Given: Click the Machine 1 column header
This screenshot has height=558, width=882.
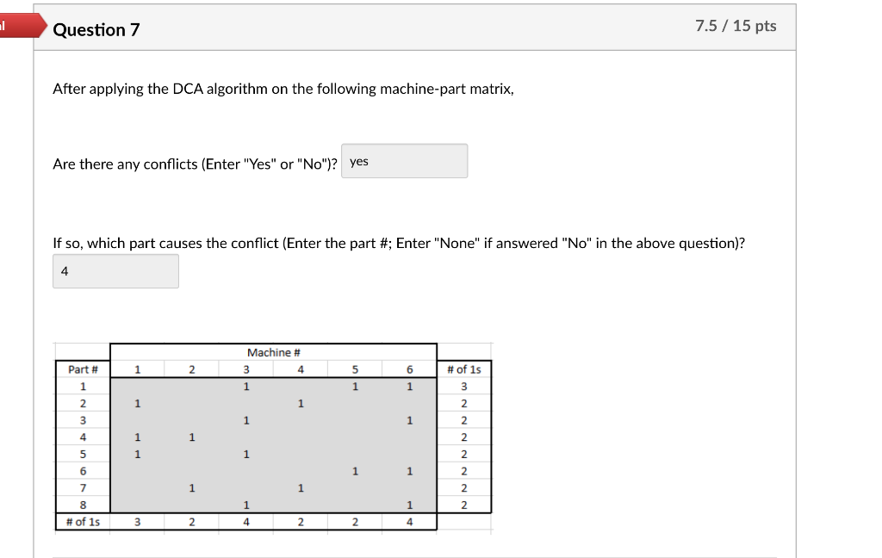Looking at the screenshot, I should click(x=137, y=369).
